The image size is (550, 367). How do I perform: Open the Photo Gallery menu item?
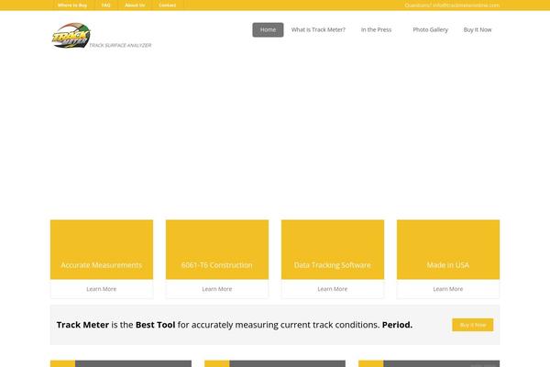431,30
